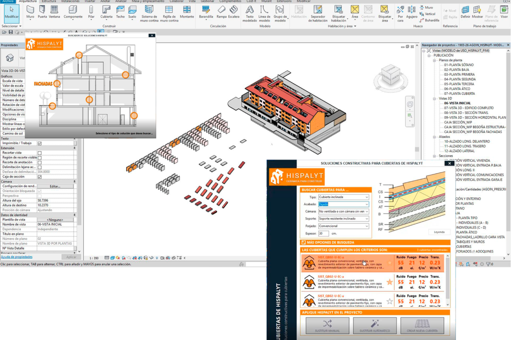Image resolution: width=511 pixels, height=340 pixels.
Task: Select Rejilla de muro cortina tool
Action: pyautogui.click(x=169, y=13)
